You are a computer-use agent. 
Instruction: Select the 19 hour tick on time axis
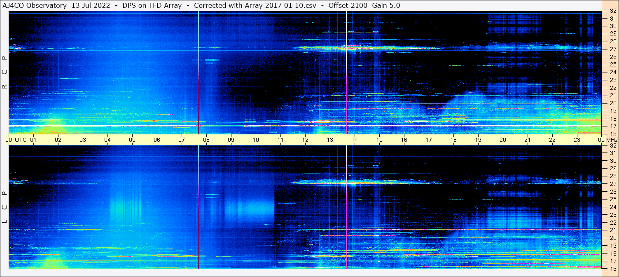point(478,140)
